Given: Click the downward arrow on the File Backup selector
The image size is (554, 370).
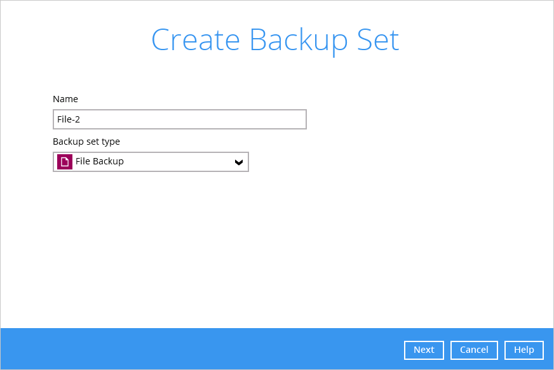Looking at the screenshot, I should click(238, 162).
